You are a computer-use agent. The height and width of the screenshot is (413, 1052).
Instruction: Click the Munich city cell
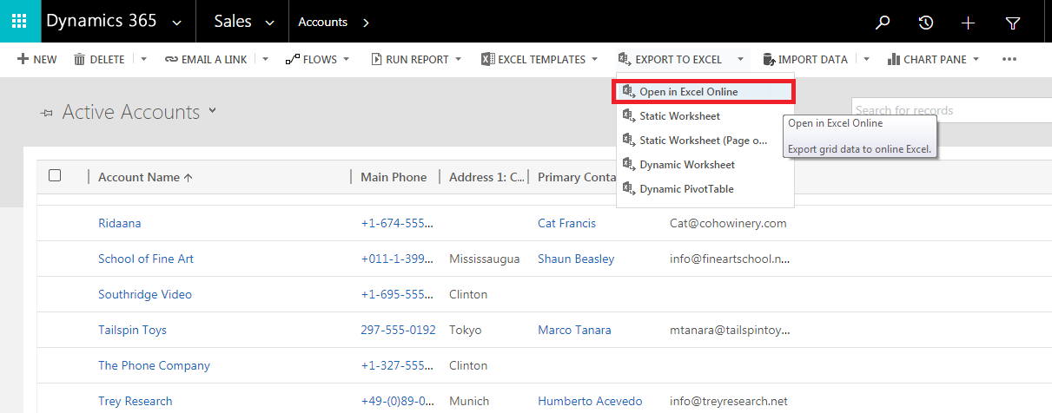click(x=468, y=401)
